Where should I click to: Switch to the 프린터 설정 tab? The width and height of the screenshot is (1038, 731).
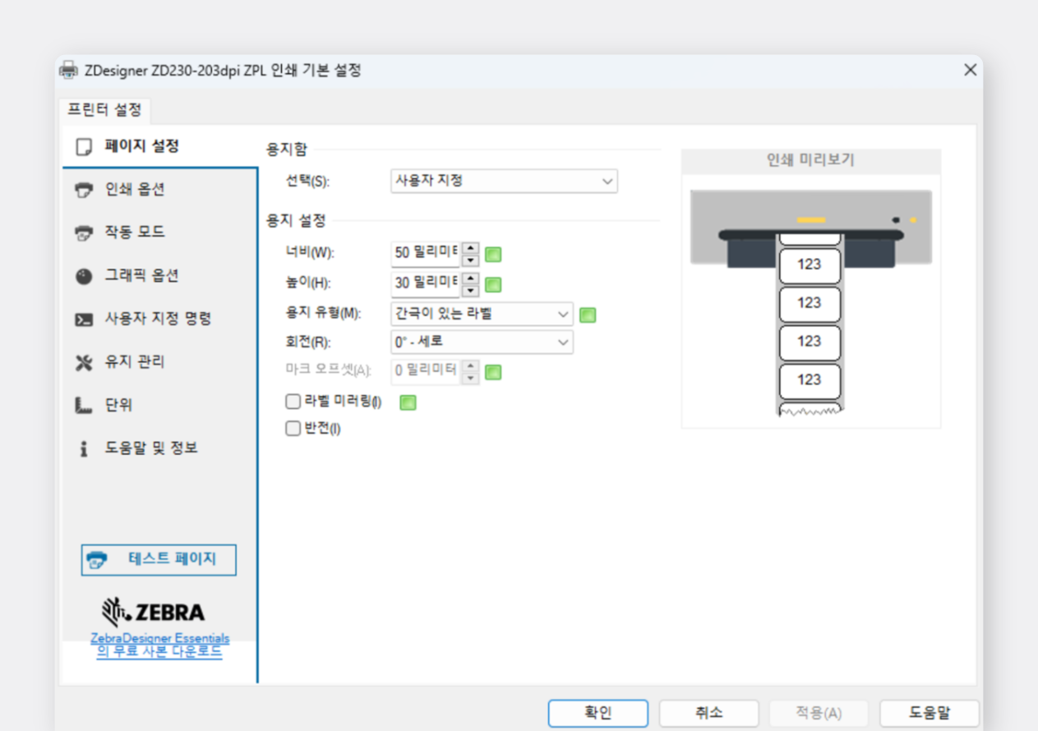click(105, 110)
